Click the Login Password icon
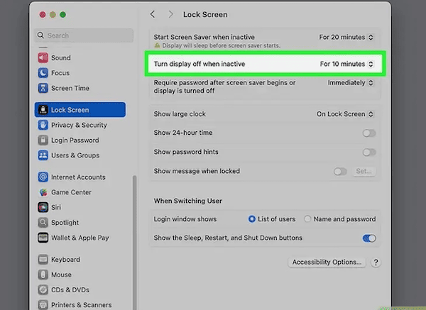The width and height of the screenshot is (426, 310). click(43, 140)
